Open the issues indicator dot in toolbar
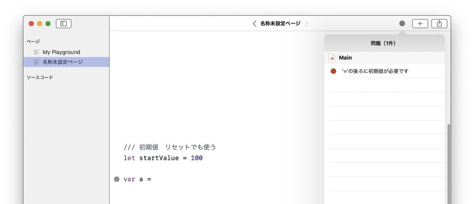Image resolution: width=474 pixels, height=204 pixels. point(402,24)
